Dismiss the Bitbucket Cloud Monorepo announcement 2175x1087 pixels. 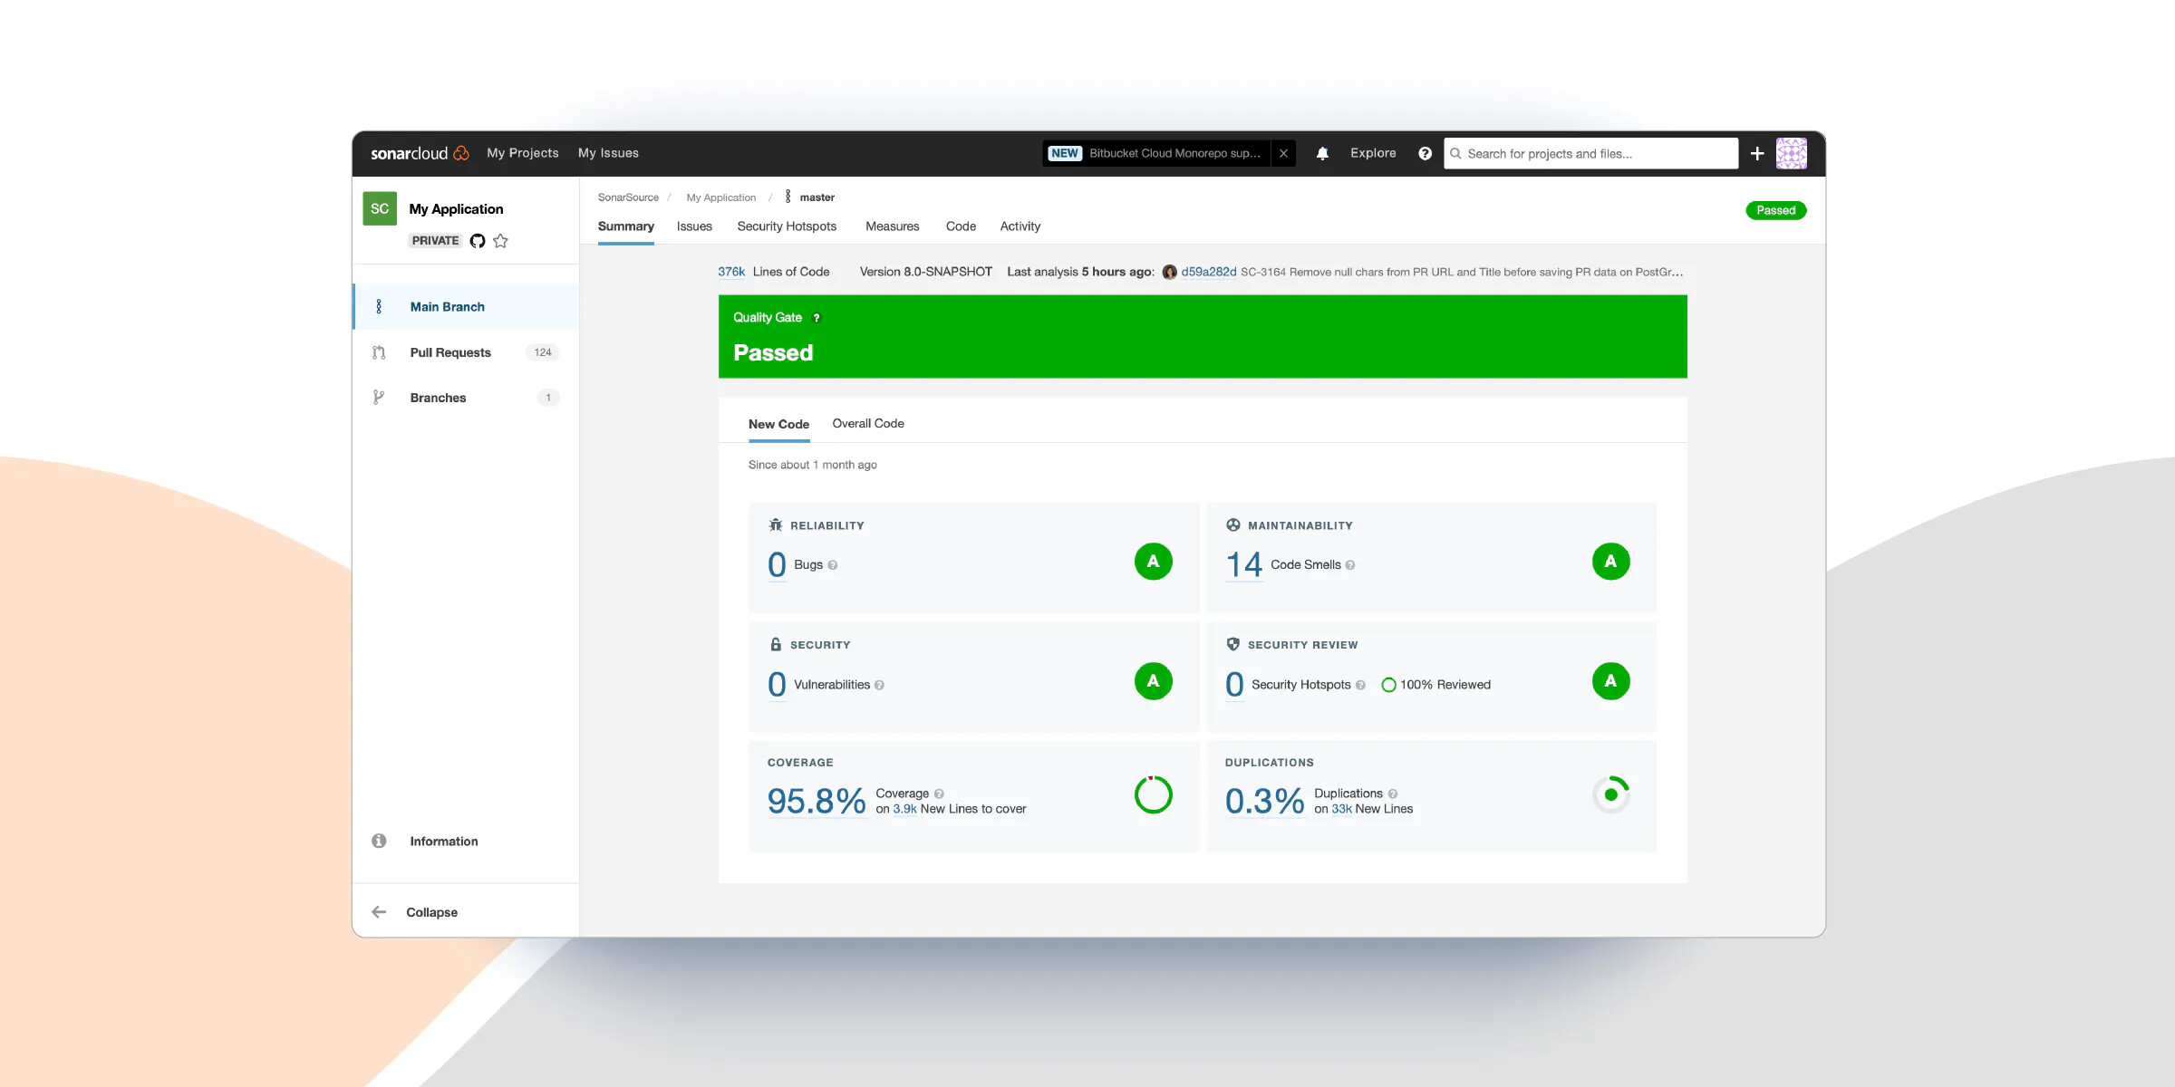pyautogui.click(x=1283, y=154)
